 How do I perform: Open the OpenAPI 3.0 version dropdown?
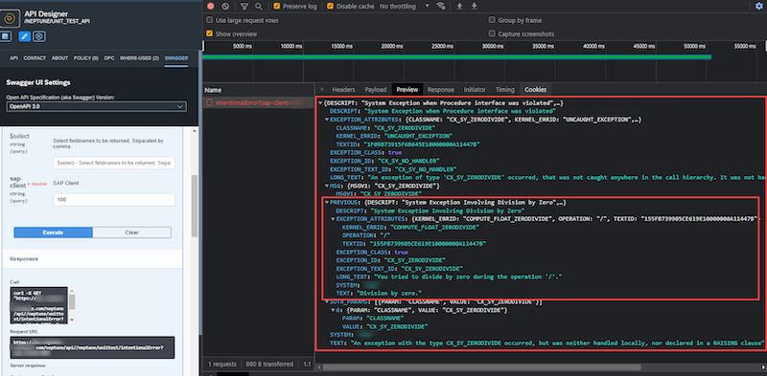(x=97, y=106)
